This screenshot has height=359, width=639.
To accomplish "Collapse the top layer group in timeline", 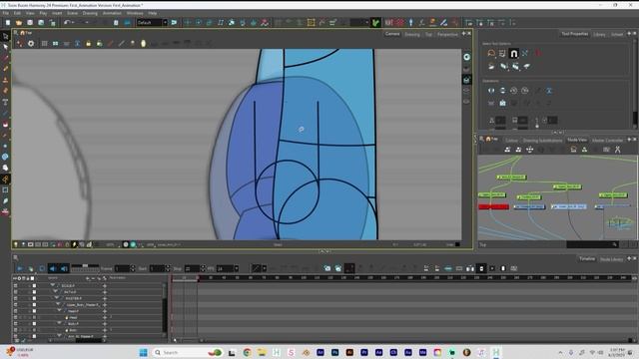I will tap(53, 285).
